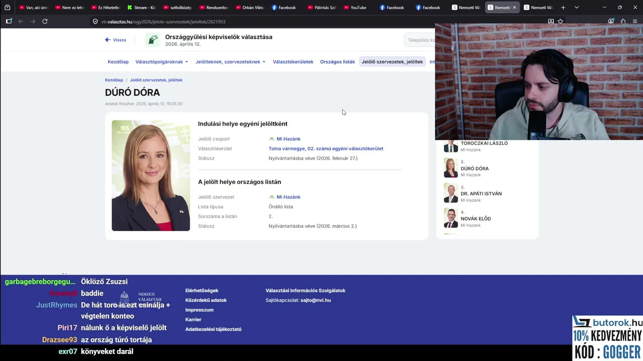Open a new browser tab with plus
Screen dimensions: 643x361
[563, 8]
